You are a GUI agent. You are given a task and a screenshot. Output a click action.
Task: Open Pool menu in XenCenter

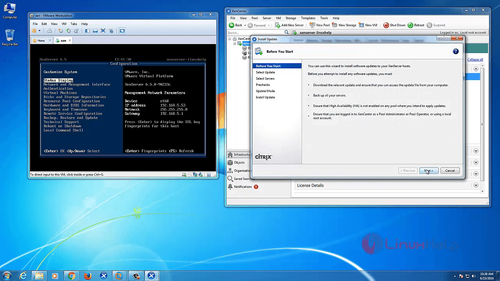(x=255, y=18)
